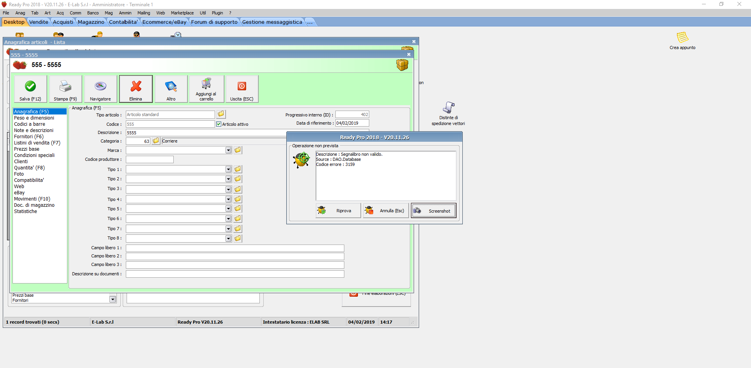751x368 pixels.
Task: Click the bug icon in error dialog
Action: point(301,160)
